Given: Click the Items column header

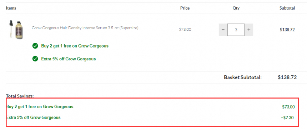Looking at the screenshot, I should 11,8.
